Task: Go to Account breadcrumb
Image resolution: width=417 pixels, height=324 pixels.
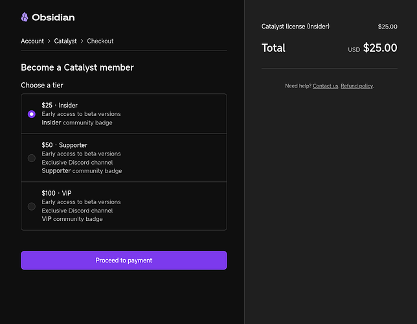Action: (x=32, y=41)
